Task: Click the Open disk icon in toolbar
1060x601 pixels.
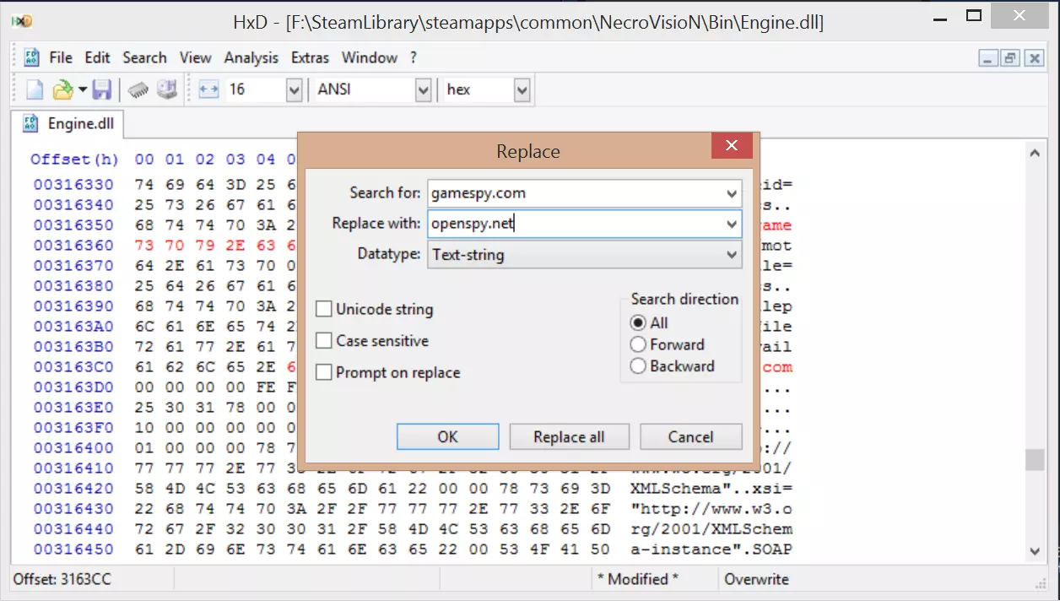Action: click(x=167, y=89)
